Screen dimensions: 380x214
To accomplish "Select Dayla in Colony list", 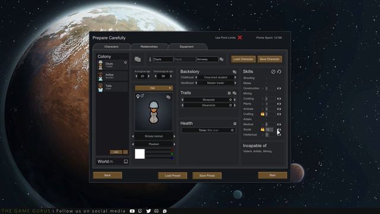I will tap(112, 65).
